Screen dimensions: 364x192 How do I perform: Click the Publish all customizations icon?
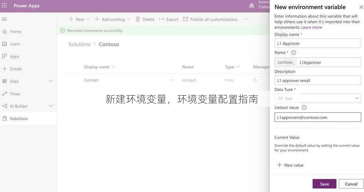click(x=185, y=19)
